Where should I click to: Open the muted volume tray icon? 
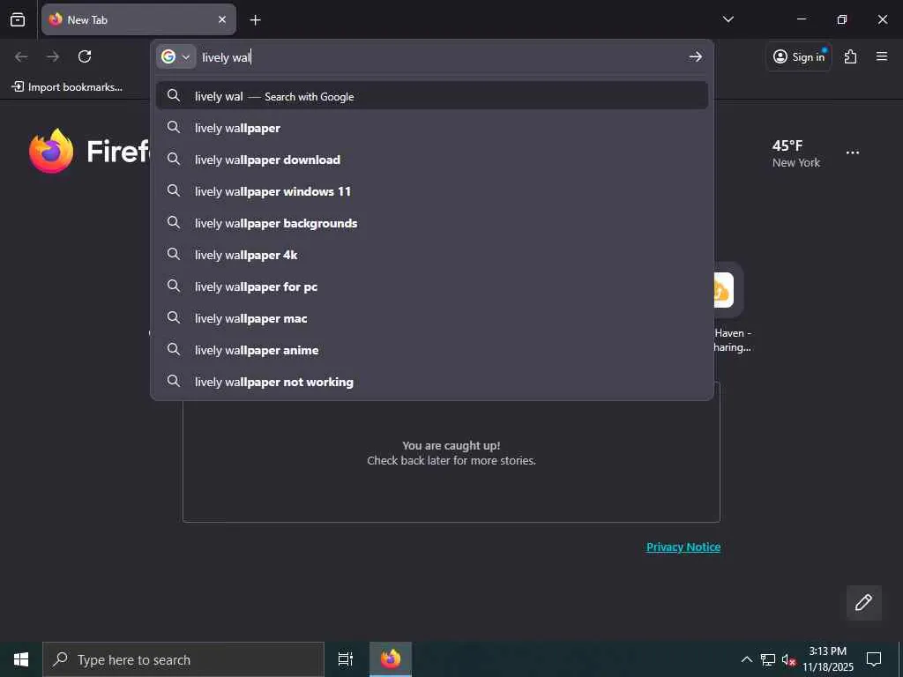click(x=788, y=659)
